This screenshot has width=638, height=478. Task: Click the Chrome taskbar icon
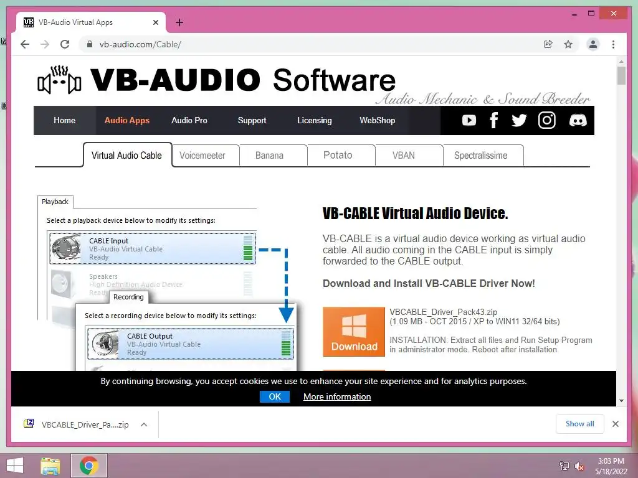click(x=88, y=466)
